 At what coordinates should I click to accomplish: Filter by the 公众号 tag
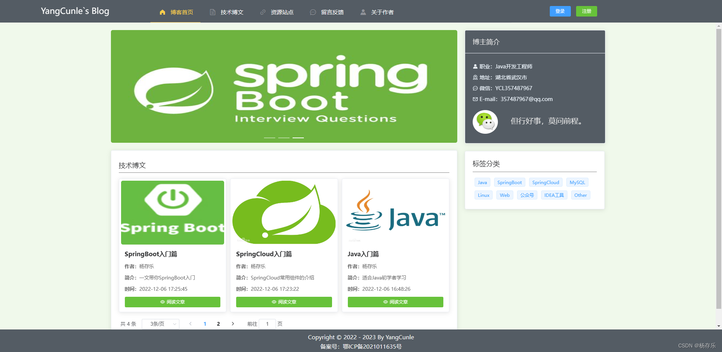coord(527,195)
